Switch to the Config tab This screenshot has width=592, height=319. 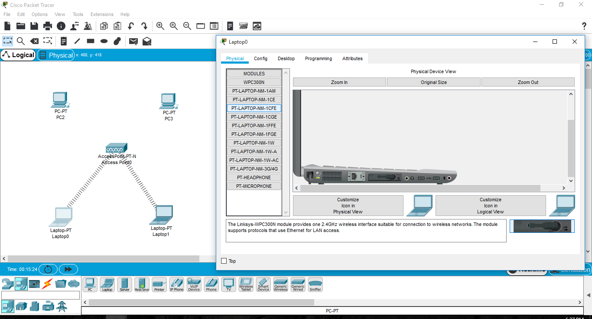[260, 58]
